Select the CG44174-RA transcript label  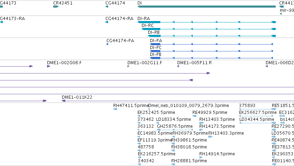pyautogui.click(x=120, y=19)
